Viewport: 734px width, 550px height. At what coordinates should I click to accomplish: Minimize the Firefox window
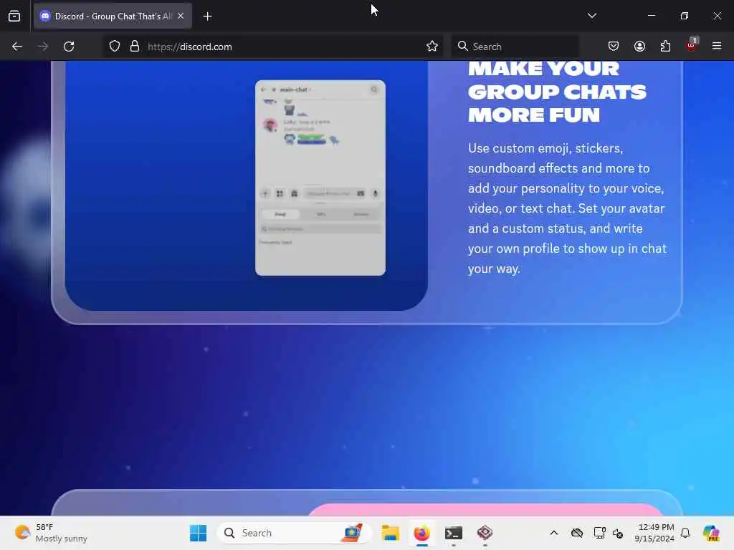pyautogui.click(x=651, y=16)
